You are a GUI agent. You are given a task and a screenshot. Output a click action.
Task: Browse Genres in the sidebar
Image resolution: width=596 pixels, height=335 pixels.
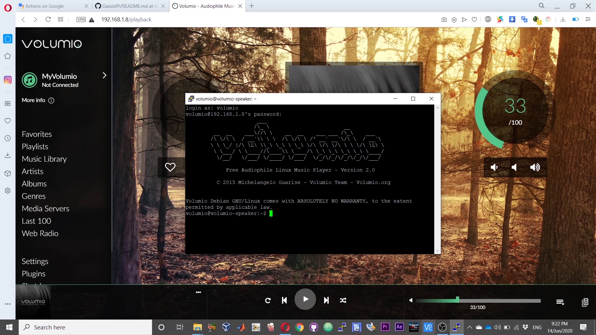pyautogui.click(x=34, y=196)
